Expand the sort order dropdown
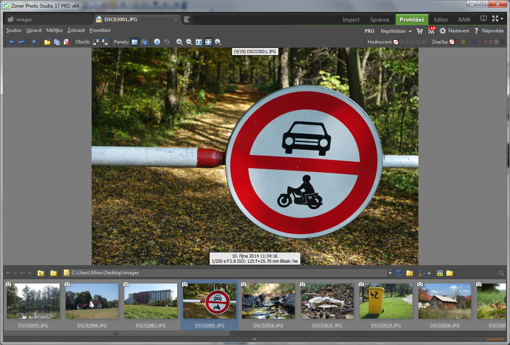Image resolution: width=510 pixels, height=345 pixels. (429, 274)
